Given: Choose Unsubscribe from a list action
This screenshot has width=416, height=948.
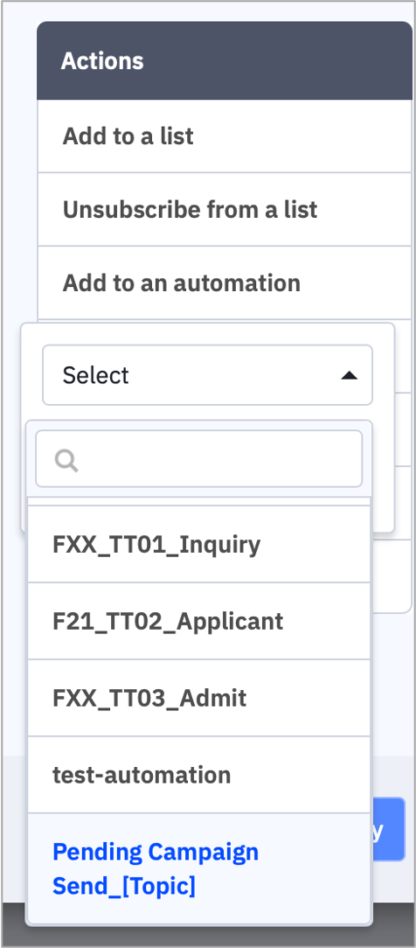Looking at the screenshot, I should point(225,209).
